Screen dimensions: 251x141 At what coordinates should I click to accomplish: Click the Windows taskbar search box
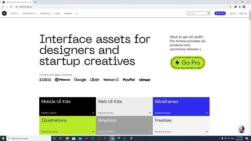[x=29, y=138]
